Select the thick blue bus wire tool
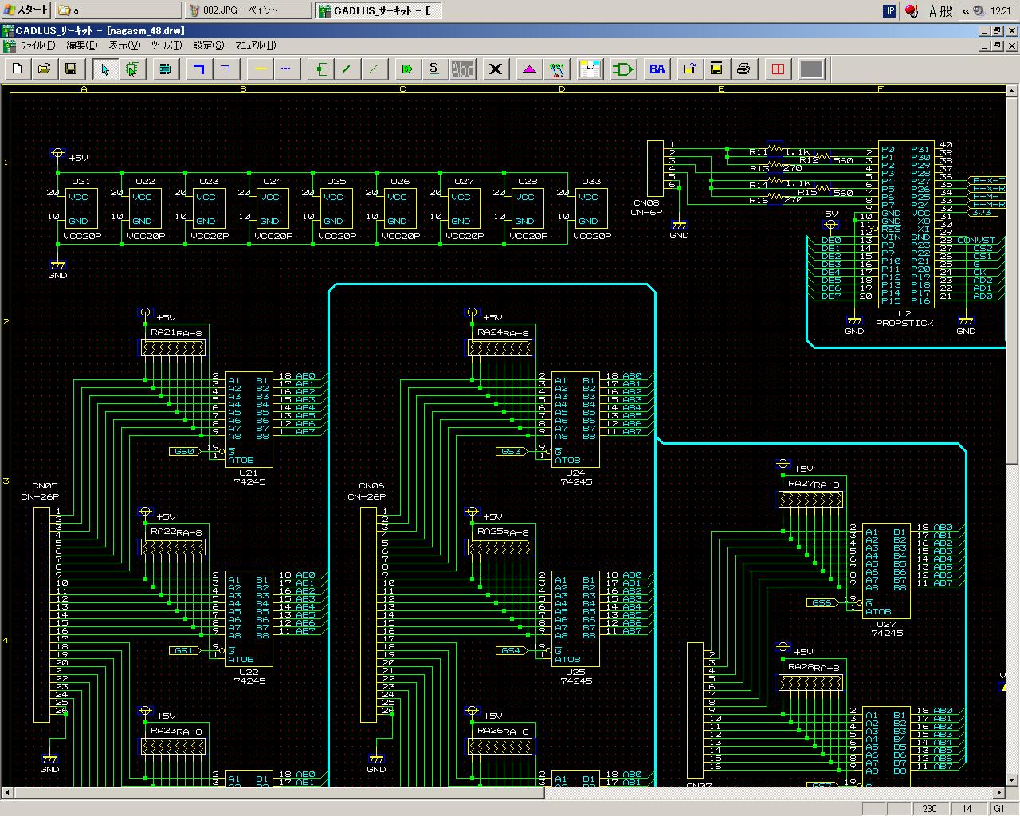This screenshot has height=816, width=1020. [199, 69]
